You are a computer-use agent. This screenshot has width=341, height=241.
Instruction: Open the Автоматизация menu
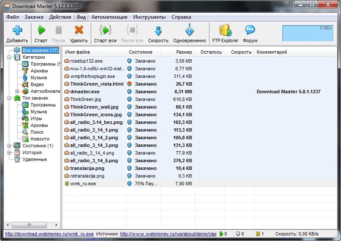click(x=109, y=17)
